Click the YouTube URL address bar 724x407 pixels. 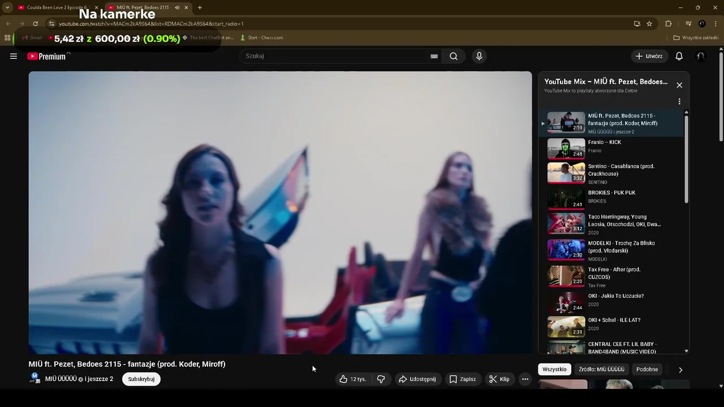(339, 24)
